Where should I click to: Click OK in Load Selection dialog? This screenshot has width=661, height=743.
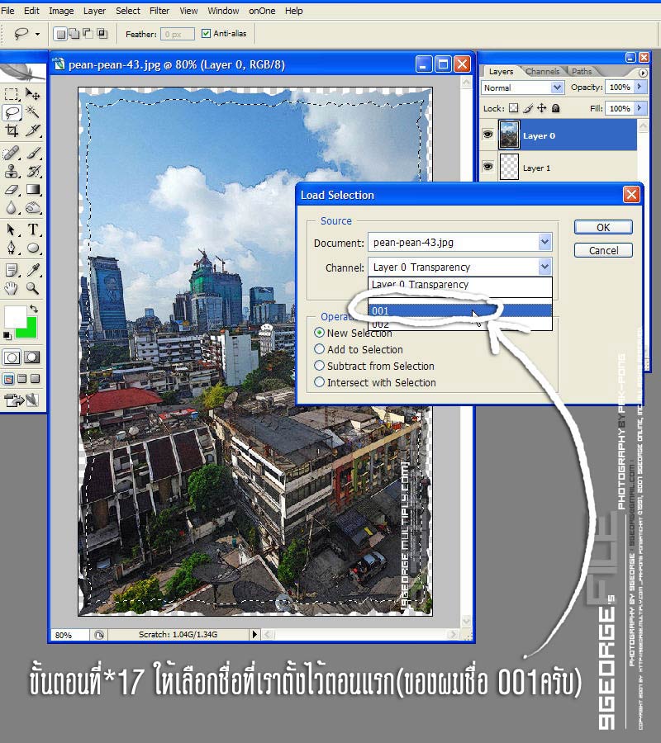point(603,228)
